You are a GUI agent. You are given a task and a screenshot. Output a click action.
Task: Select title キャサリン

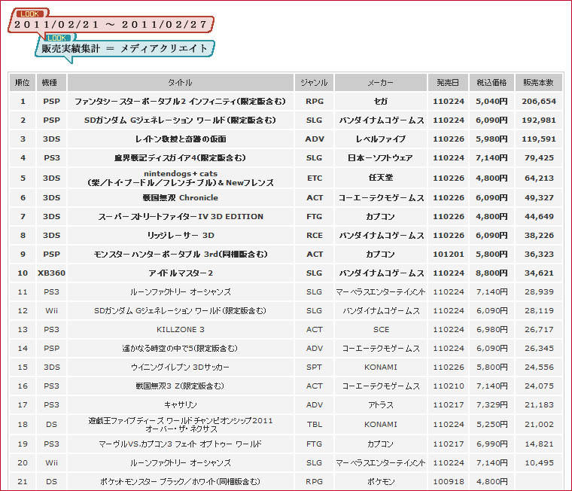[x=180, y=405]
